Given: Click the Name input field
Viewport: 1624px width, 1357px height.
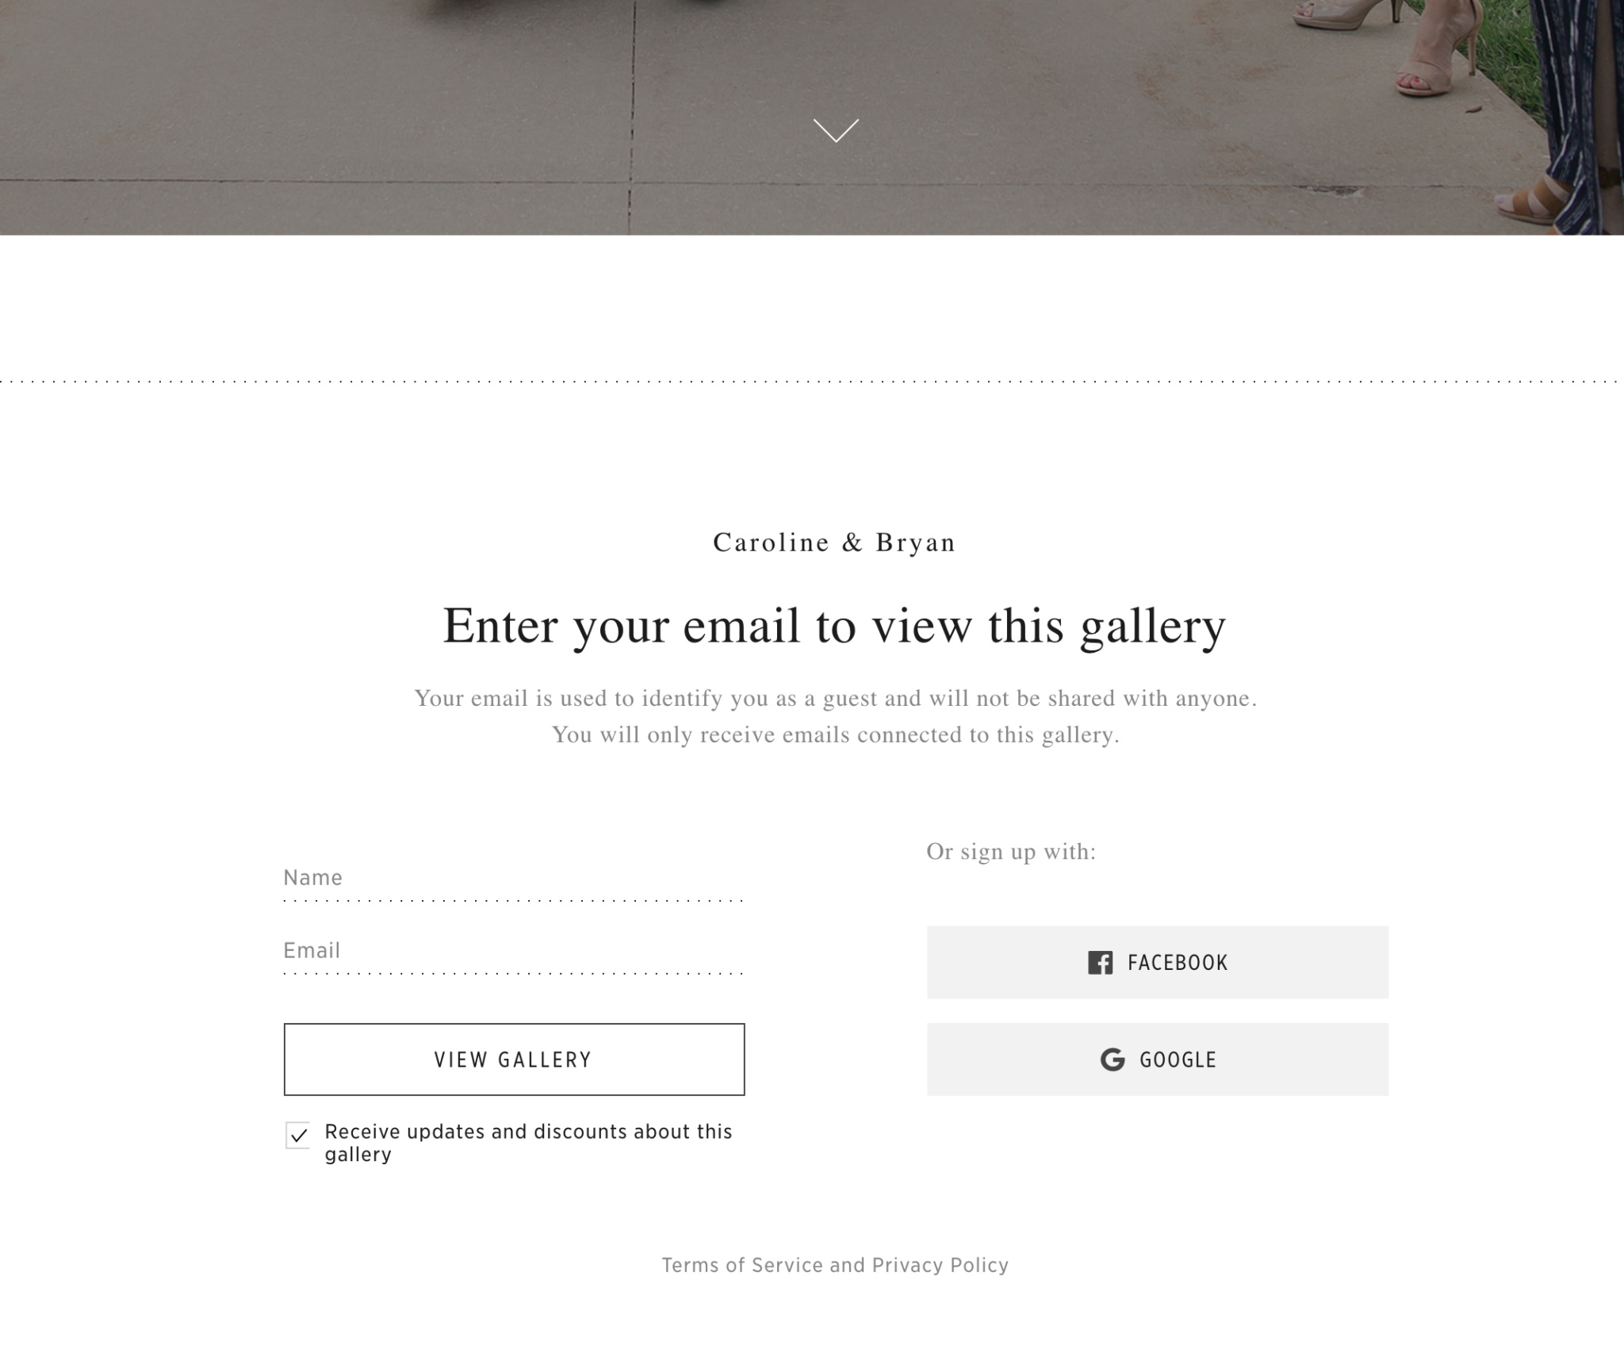Looking at the screenshot, I should 513,879.
